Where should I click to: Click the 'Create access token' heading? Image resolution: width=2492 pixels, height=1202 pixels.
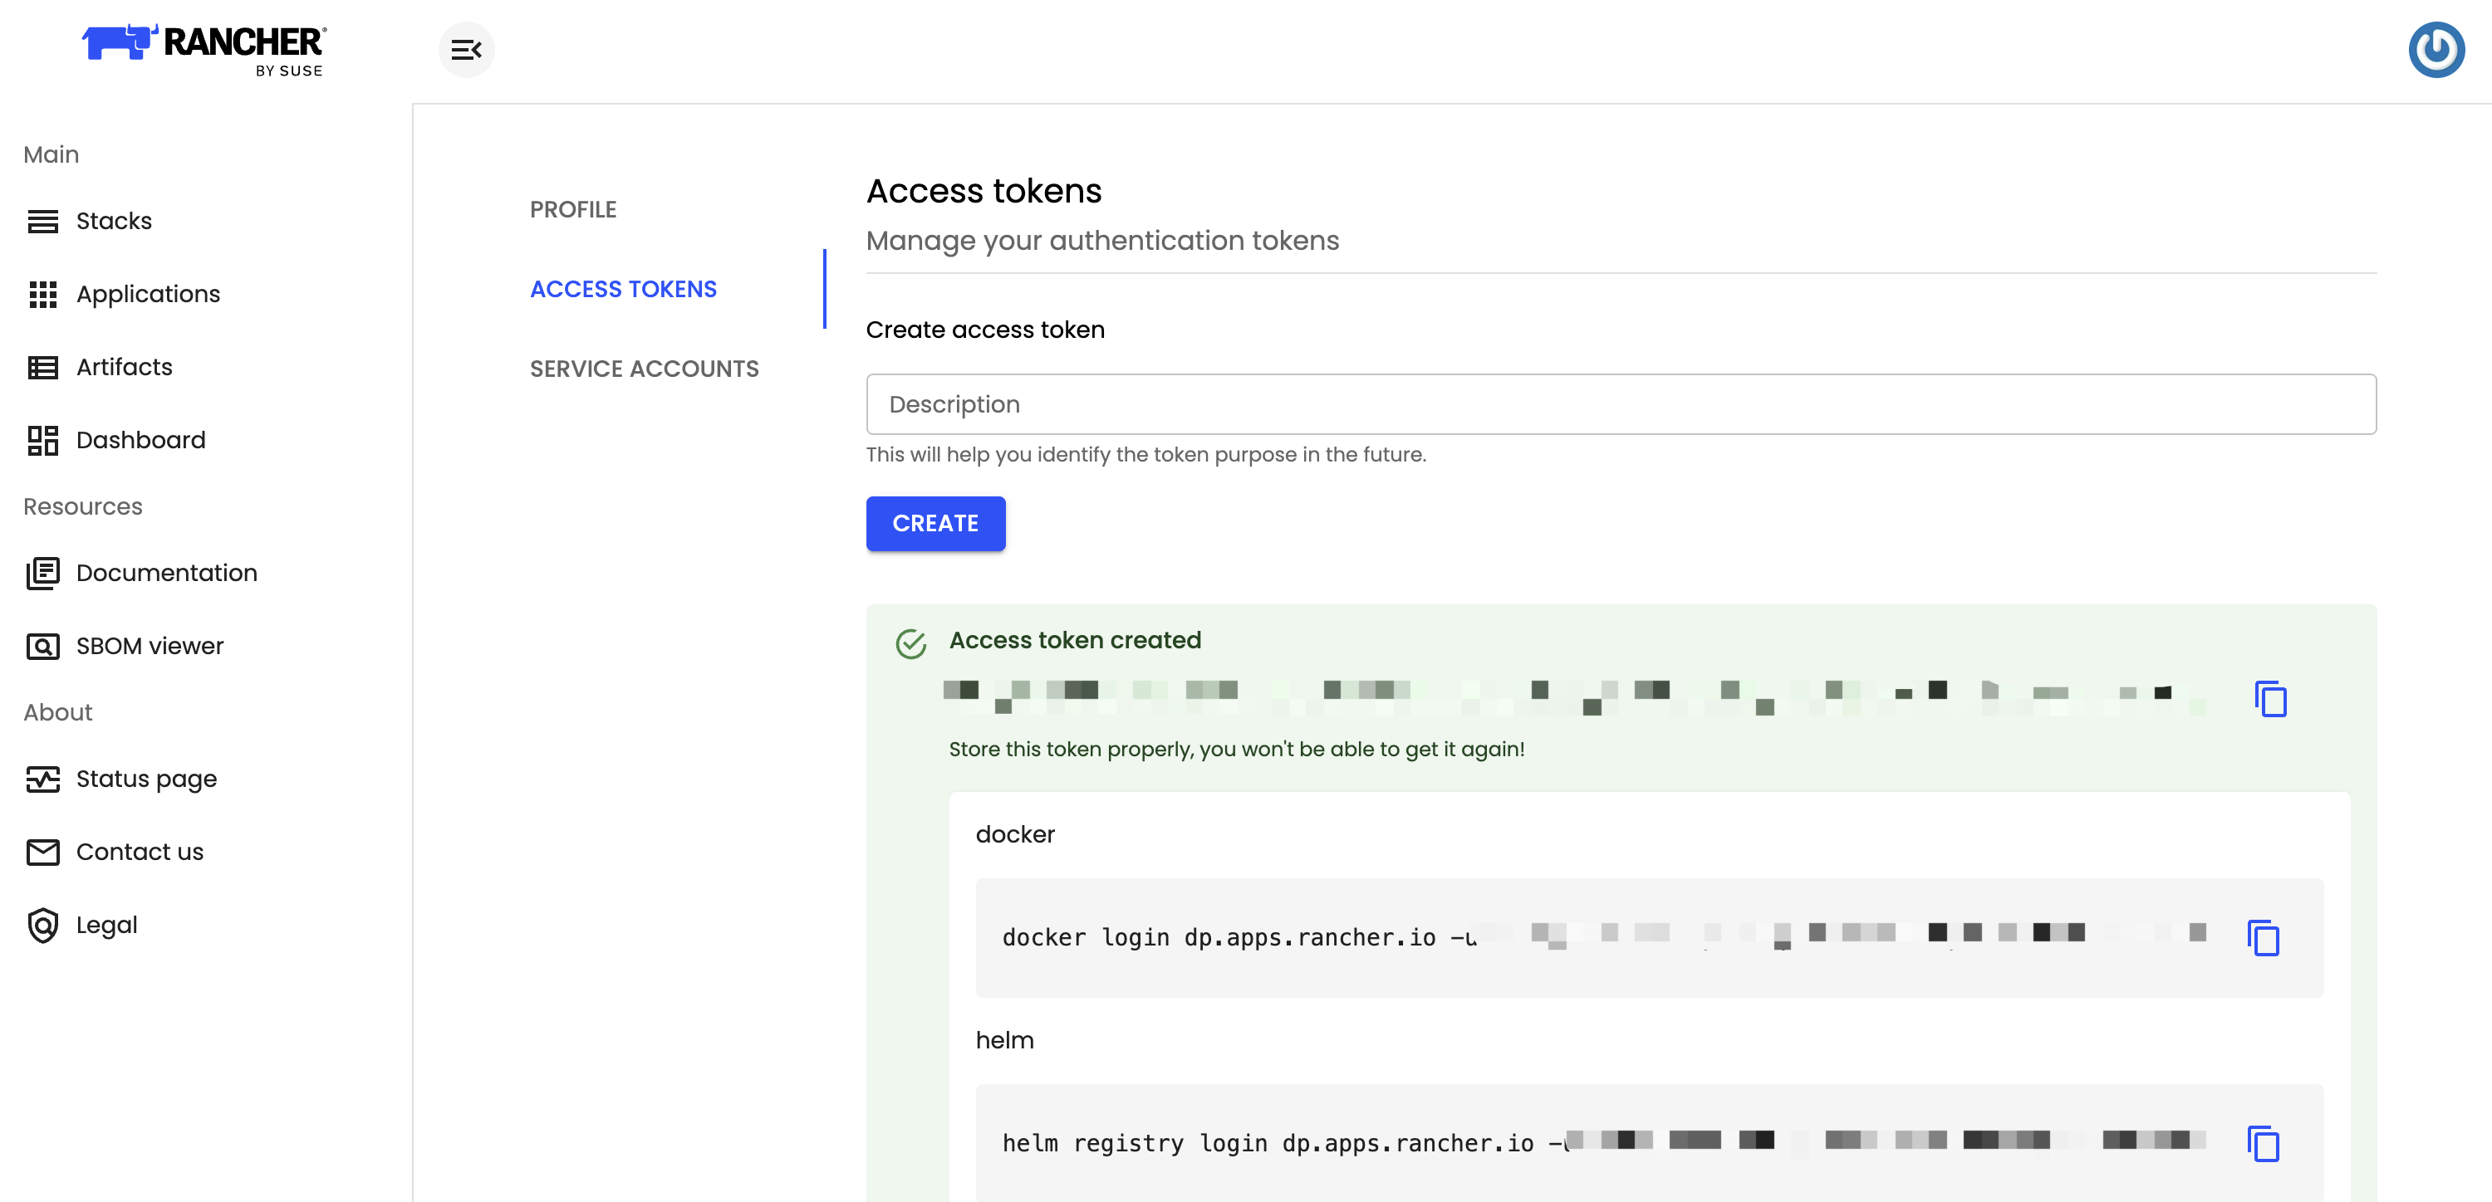click(985, 330)
